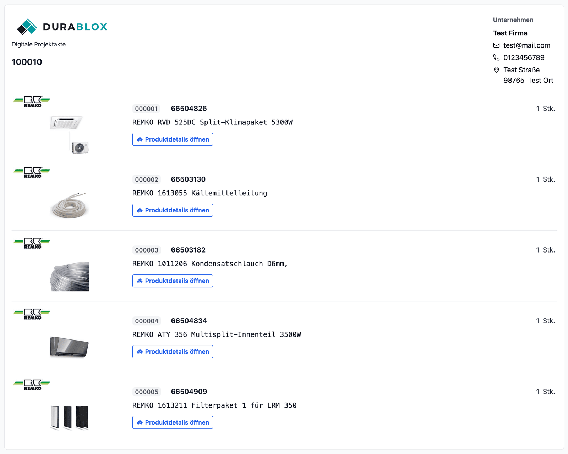Image resolution: width=568 pixels, height=454 pixels.
Task: Open product details for RVD 525DC Split-Klimapaket
Action: [x=173, y=139]
